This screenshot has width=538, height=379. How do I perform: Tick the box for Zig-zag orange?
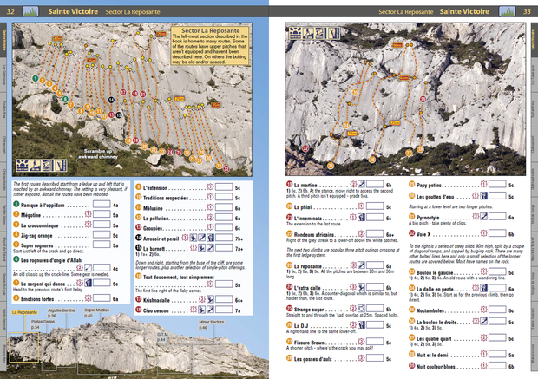tap(102, 235)
